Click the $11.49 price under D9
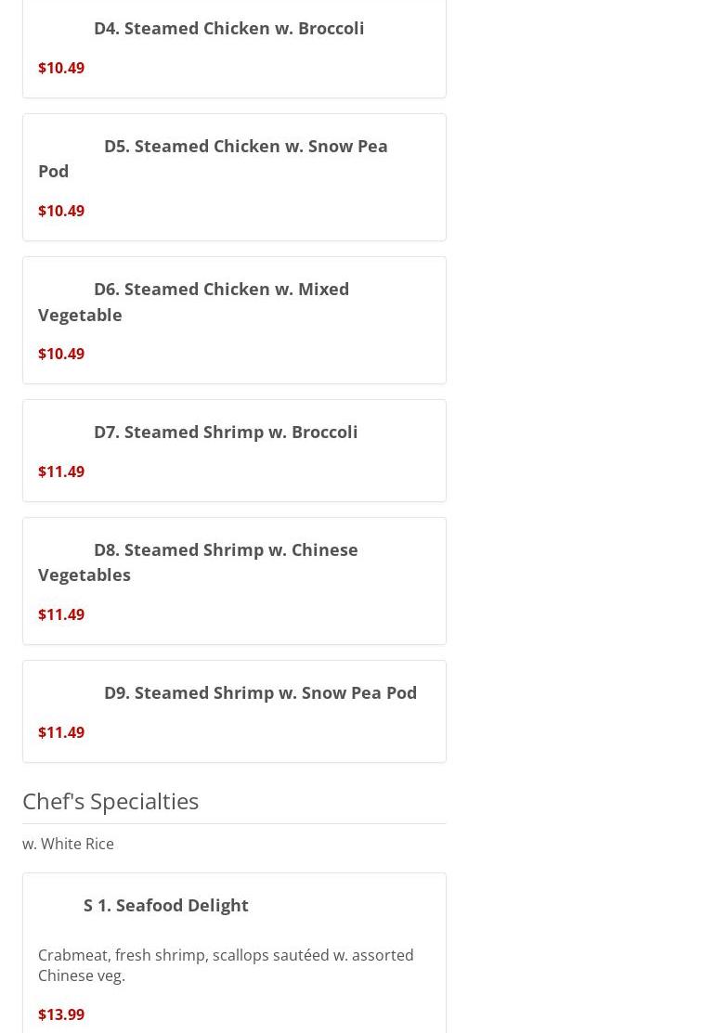Image resolution: width=715 pixels, height=1033 pixels. point(61,732)
